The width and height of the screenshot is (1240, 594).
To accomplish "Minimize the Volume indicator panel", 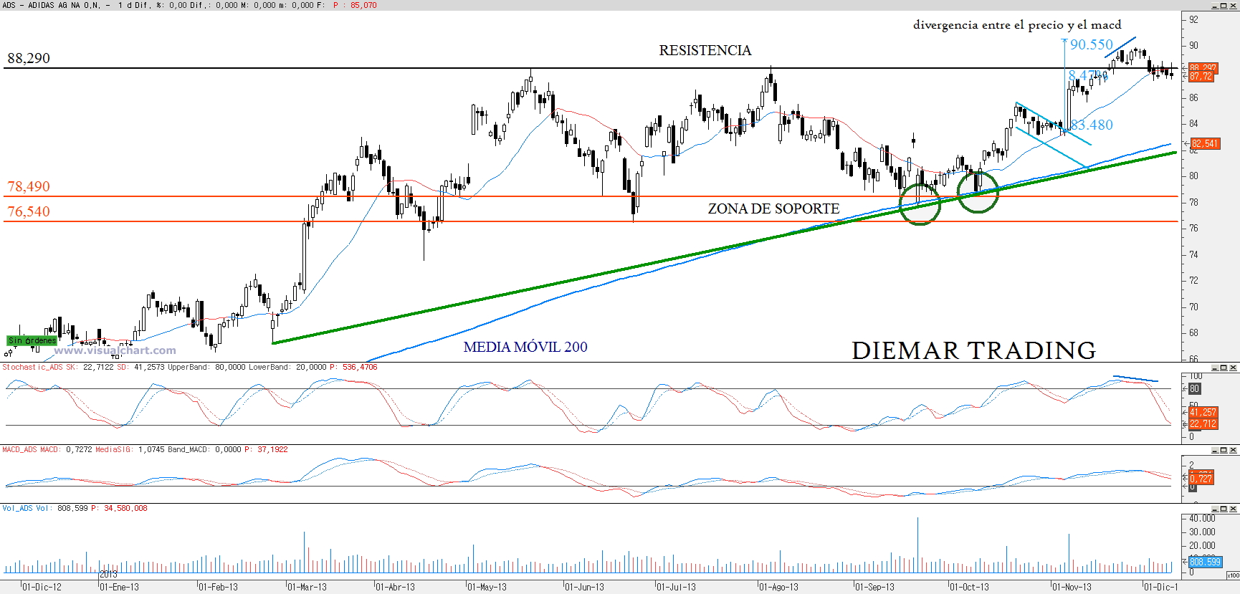I will coord(1215,509).
